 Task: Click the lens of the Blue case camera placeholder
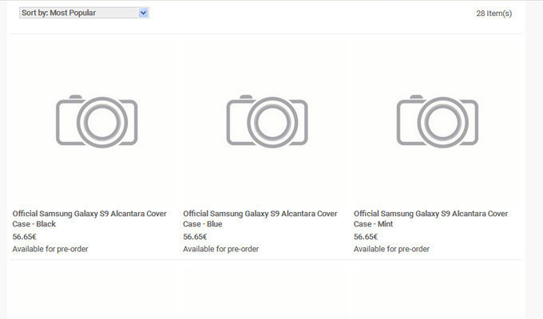pyautogui.click(x=268, y=123)
